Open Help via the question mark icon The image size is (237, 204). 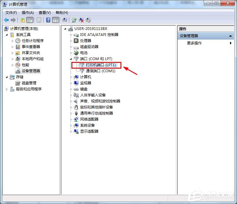[x=48, y=20]
